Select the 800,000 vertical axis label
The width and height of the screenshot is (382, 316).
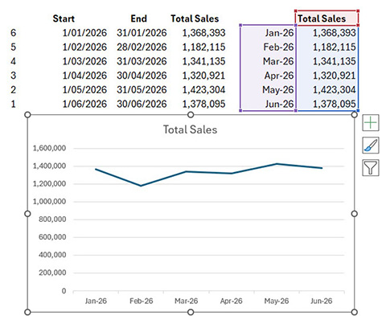(x=52, y=220)
